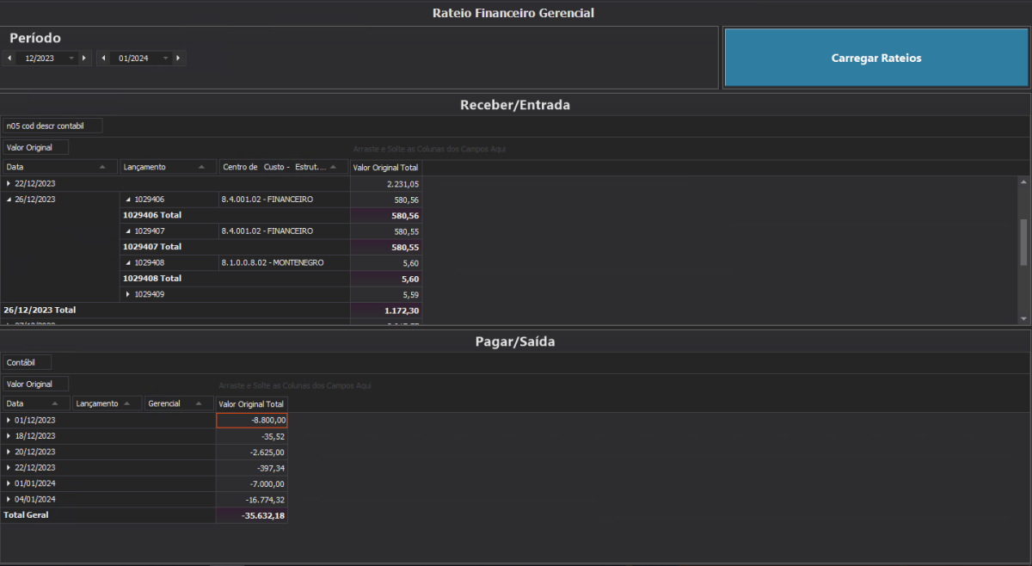Expand the 22/12/2023 row in Receber/Entrada
1032x566 pixels.
[x=10, y=183]
